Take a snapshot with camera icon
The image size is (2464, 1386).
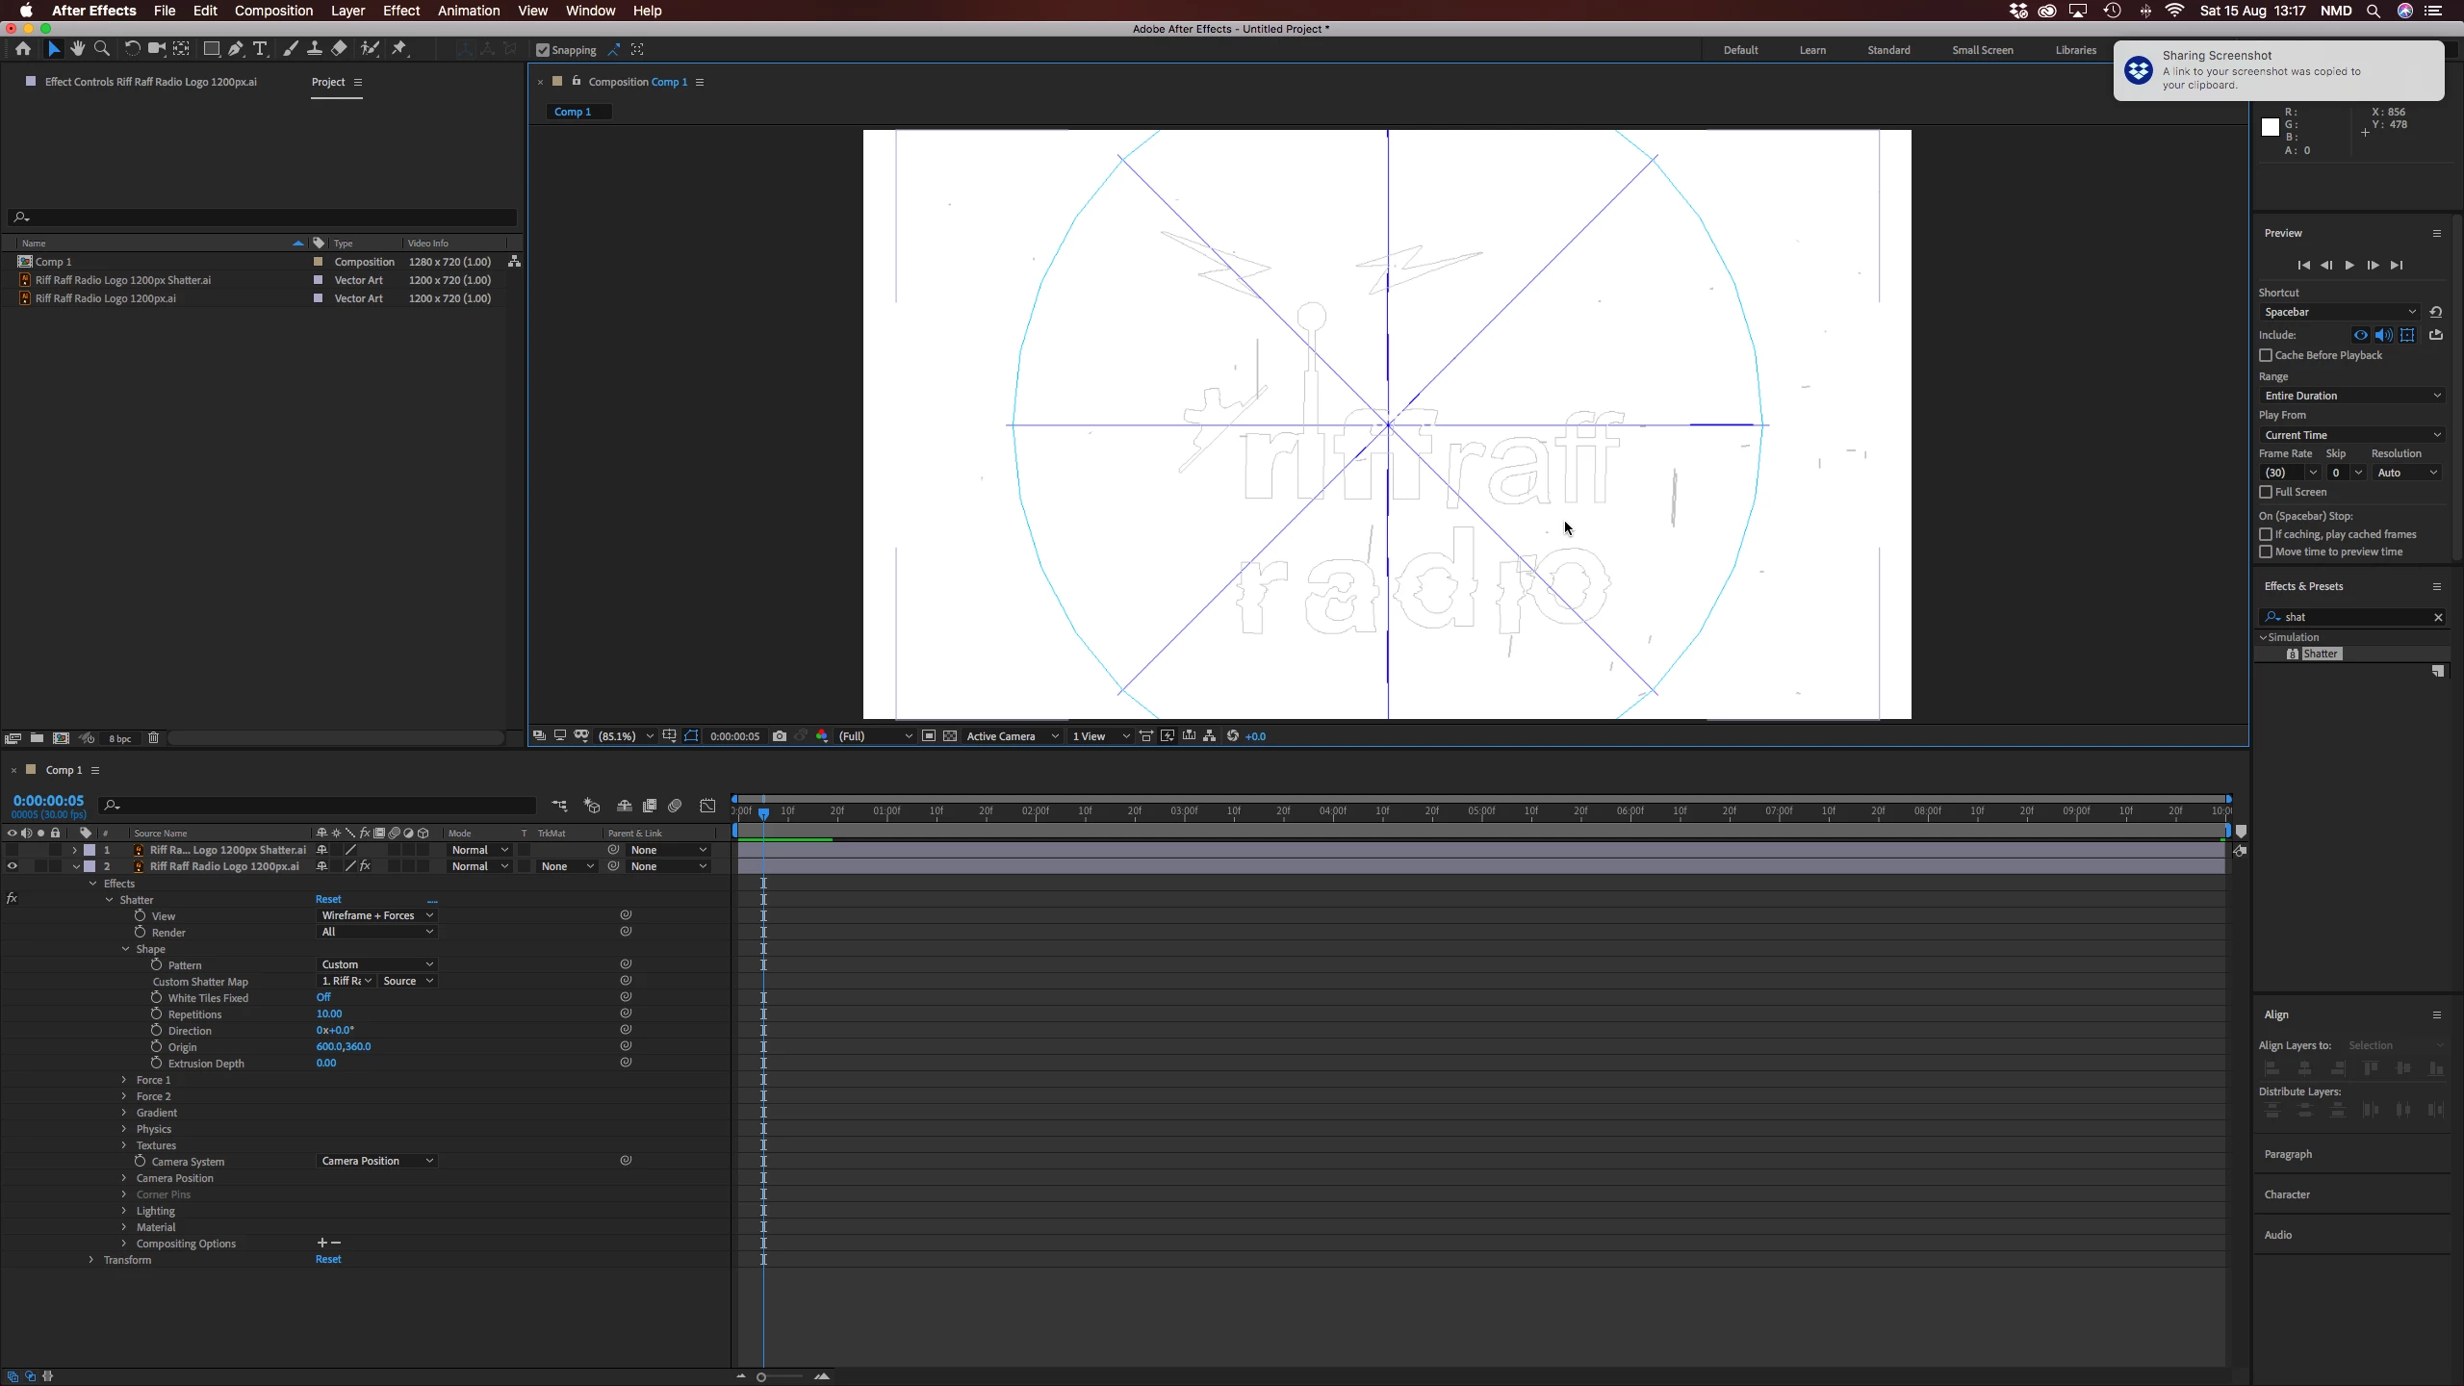(x=780, y=736)
